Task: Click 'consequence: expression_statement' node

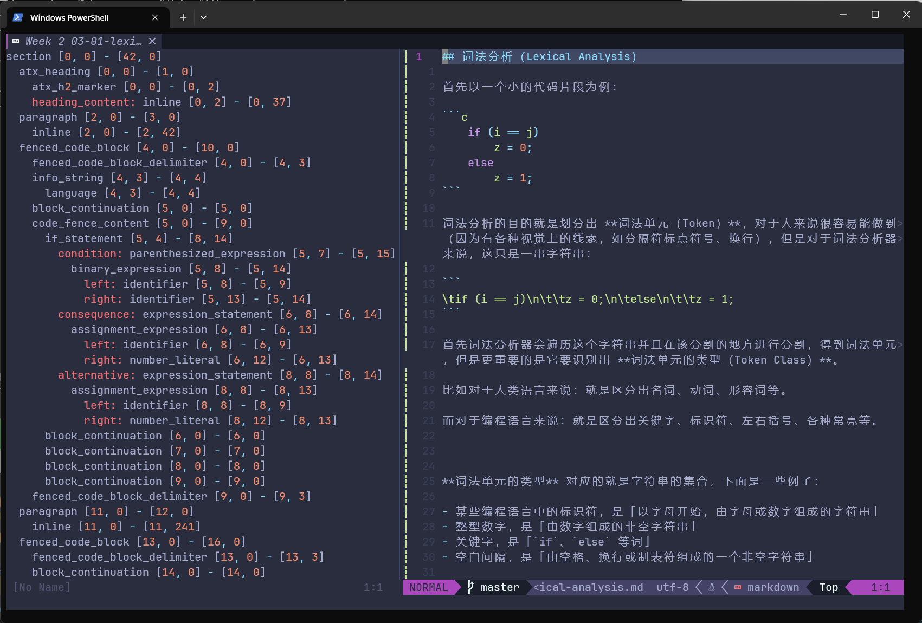Action: [165, 314]
